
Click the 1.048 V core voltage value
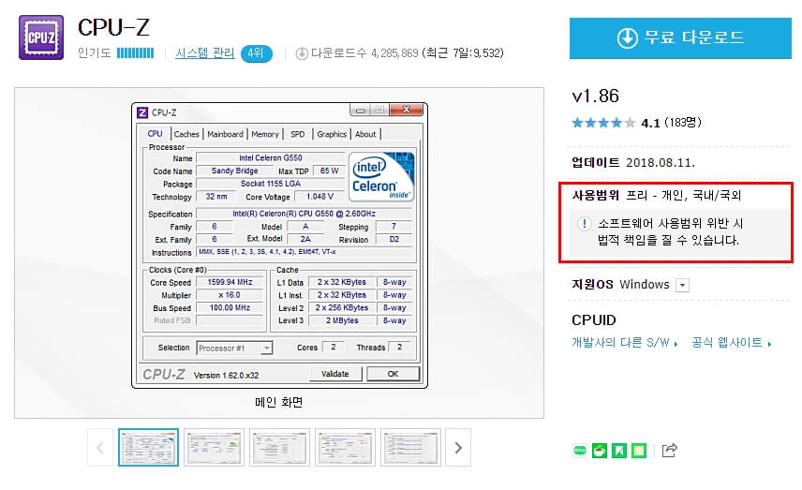[319, 197]
